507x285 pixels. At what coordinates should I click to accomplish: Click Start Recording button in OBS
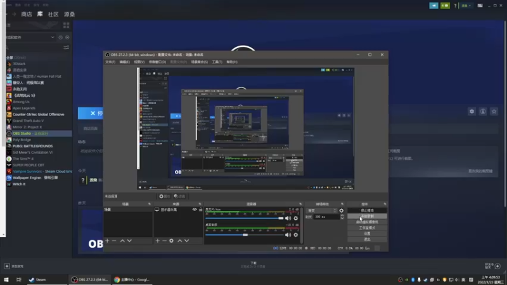[x=367, y=216]
